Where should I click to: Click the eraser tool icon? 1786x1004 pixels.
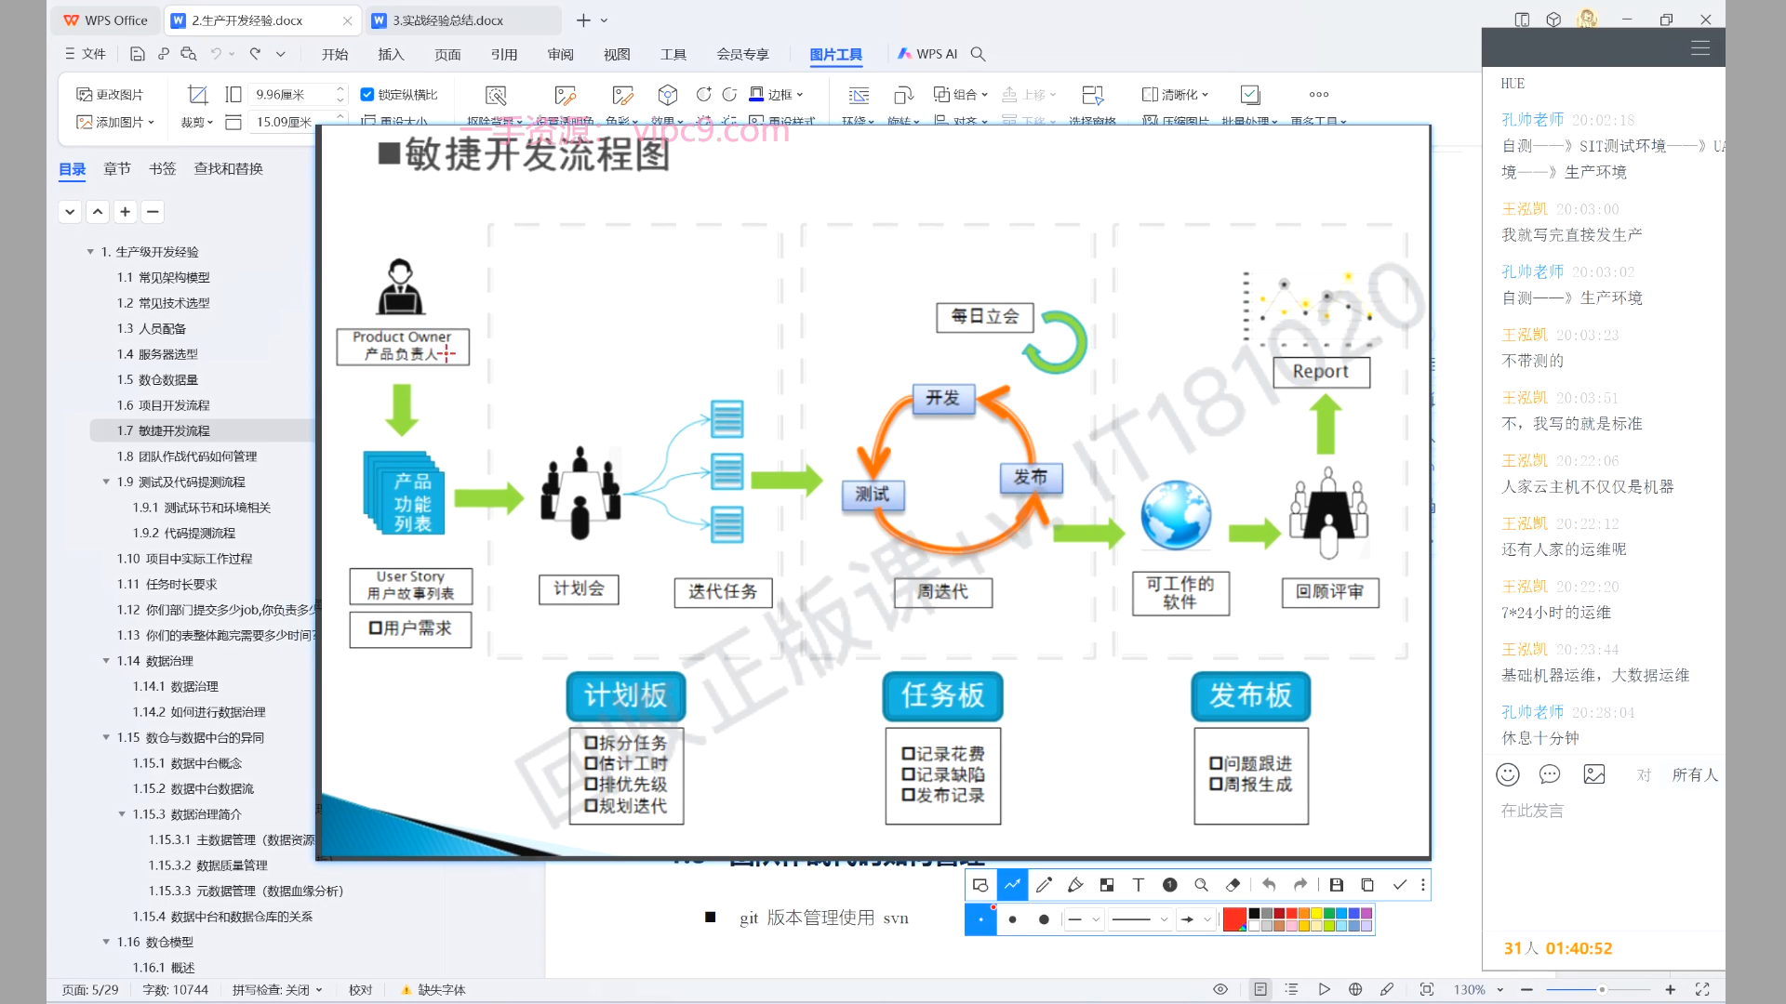tap(1233, 885)
